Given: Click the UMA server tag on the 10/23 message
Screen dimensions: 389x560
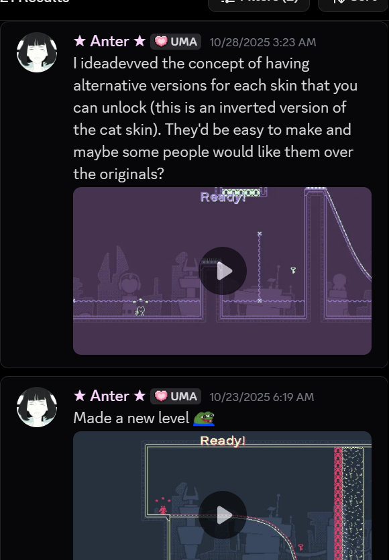Looking at the screenshot, I should coord(176,396).
